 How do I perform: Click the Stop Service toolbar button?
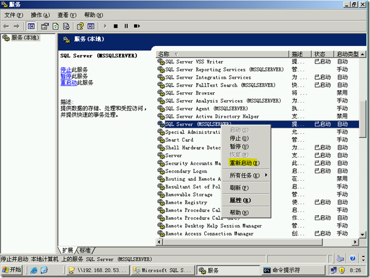[x=115, y=26]
